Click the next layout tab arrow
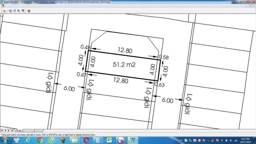 [9, 131]
